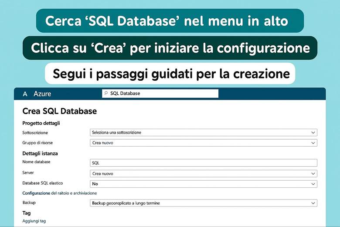This screenshot has height=227, width=340.
Task: Click the magnifier icon in search box
Action: [x=105, y=93]
